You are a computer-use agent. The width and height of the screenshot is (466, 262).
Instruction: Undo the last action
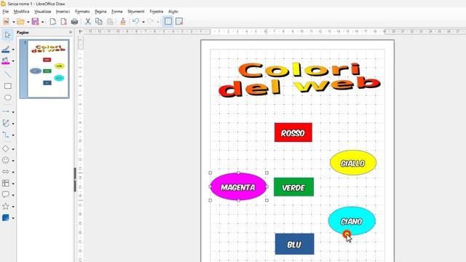point(135,21)
